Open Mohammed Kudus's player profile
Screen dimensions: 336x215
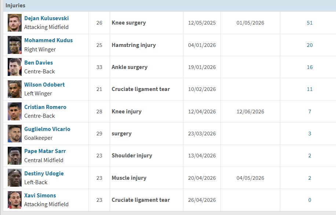tap(48, 40)
